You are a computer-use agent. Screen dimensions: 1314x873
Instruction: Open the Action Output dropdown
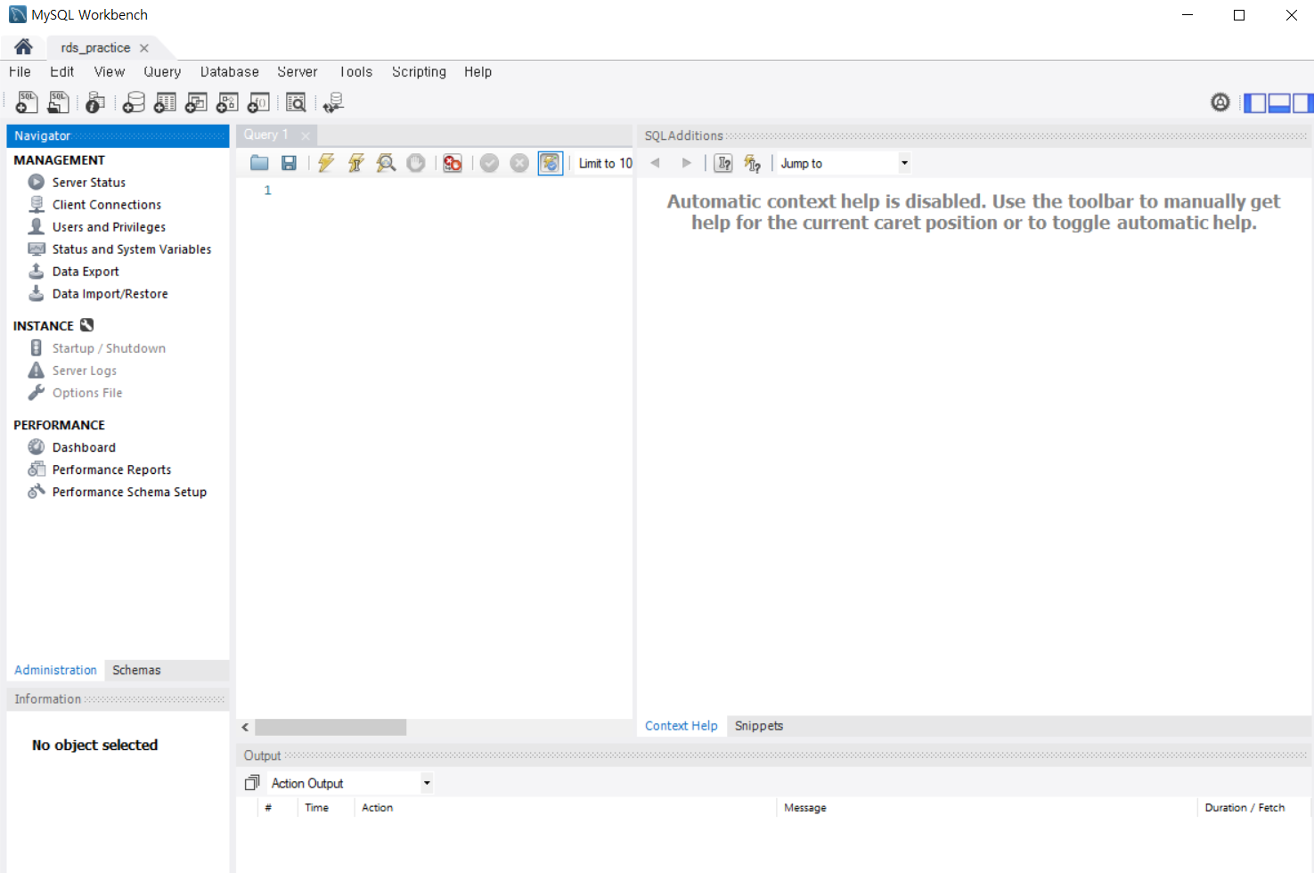click(351, 783)
